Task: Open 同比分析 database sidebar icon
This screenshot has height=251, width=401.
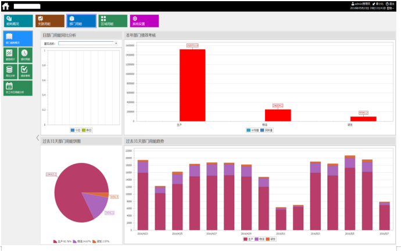Action: click(10, 72)
